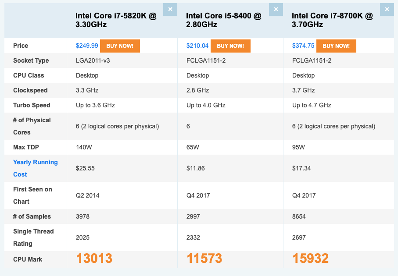The image size is (398, 276).
Task: Click the Intel Core i7-8700K heading
Action: (332, 20)
